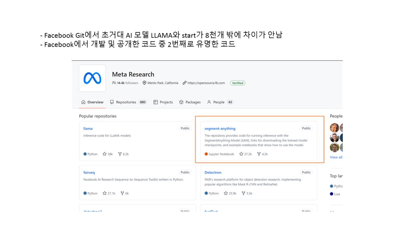
Task: Click the star icon on the fairseq card
Action: pyautogui.click(x=104, y=193)
